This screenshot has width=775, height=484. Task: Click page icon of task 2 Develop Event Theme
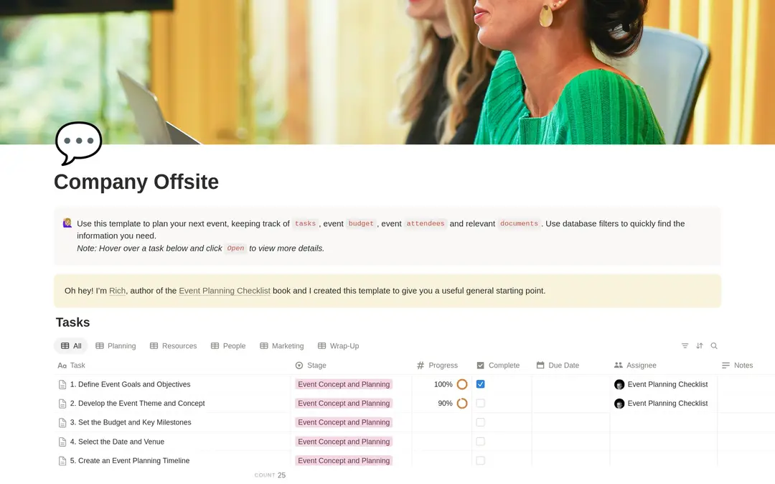pyautogui.click(x=62, y=404)
